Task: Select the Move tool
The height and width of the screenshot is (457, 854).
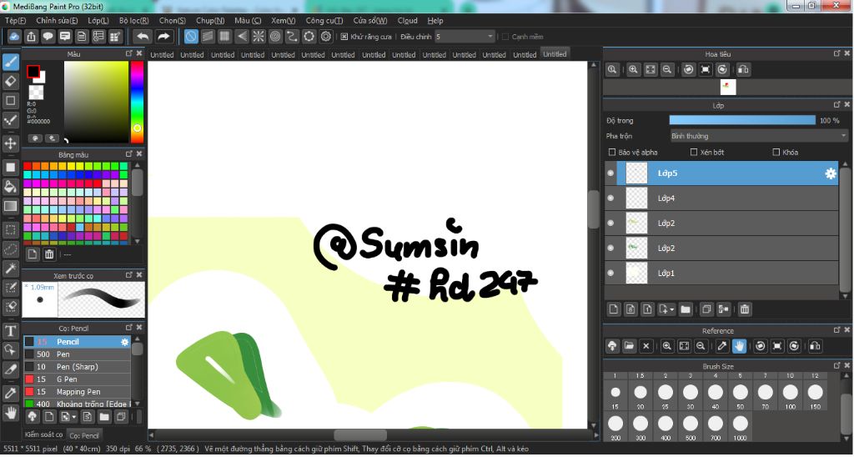Action: [10, 143]
